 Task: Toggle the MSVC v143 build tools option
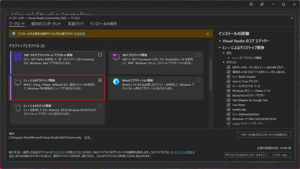(x=229, y=67)
